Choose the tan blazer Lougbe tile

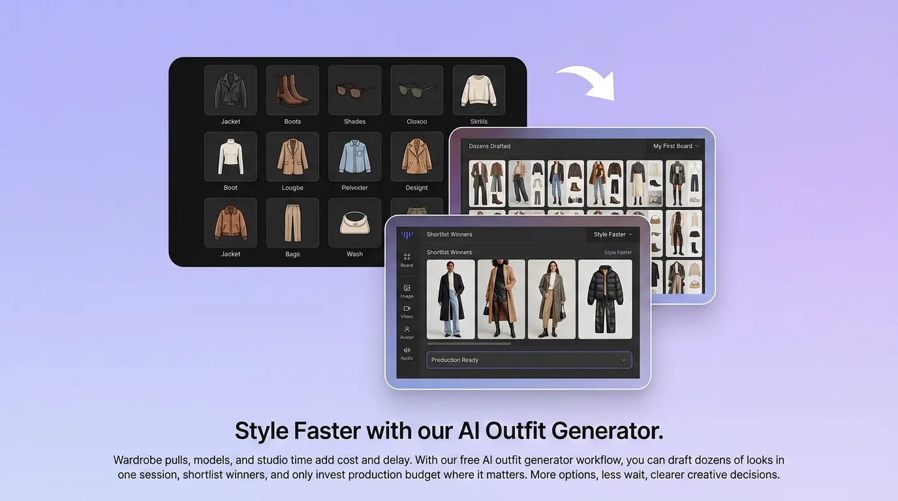[292, 157]
